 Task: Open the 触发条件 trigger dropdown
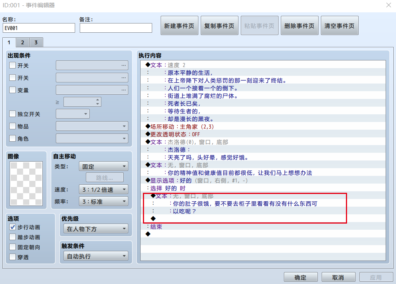click(x=96, y=256)
